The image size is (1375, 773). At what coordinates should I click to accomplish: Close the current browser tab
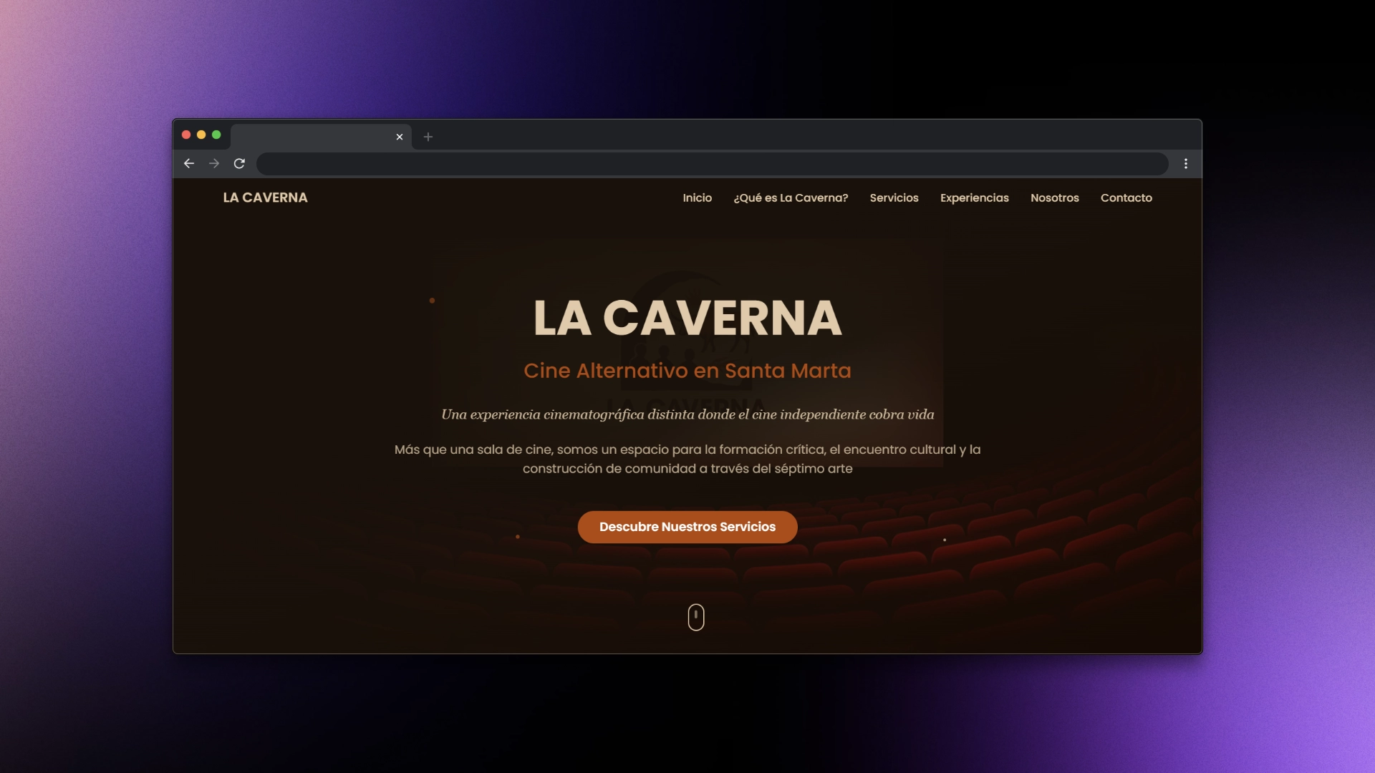400,137
